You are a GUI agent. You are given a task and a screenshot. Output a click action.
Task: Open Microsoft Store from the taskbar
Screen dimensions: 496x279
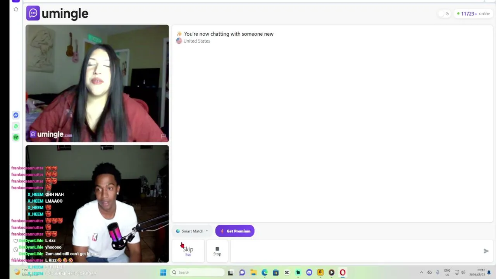pyautogui.click(x=276, y=272)
